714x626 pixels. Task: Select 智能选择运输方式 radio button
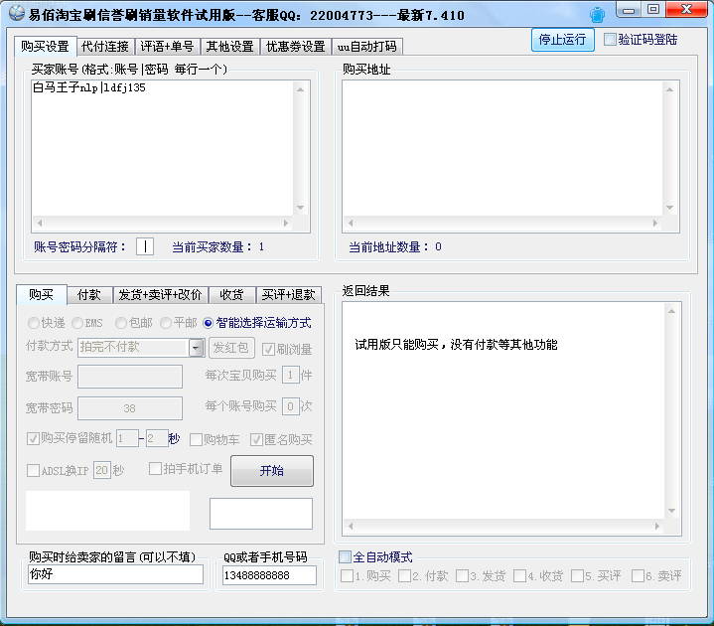[x=209, y=323]
